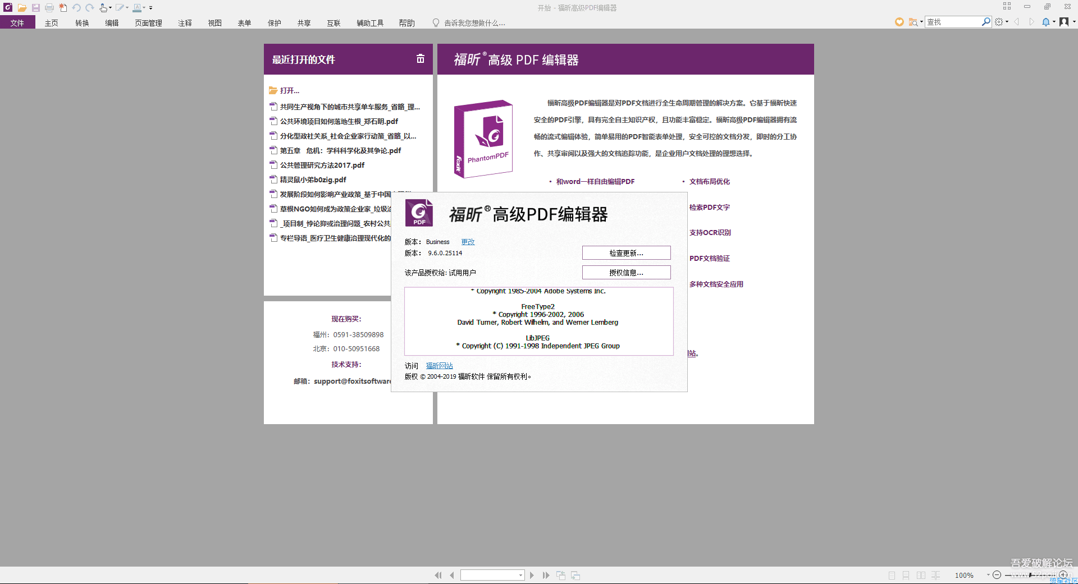Click the 告诉我您想做什么 tell-me field
The width and height of the screenshot is (1078, 584).
point(469,23)
